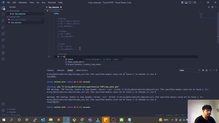Image resolution: width=219 pixels, height=123 pixels.
Task: Toggle the bottom panel layout
Action: [x=186, y=2]
